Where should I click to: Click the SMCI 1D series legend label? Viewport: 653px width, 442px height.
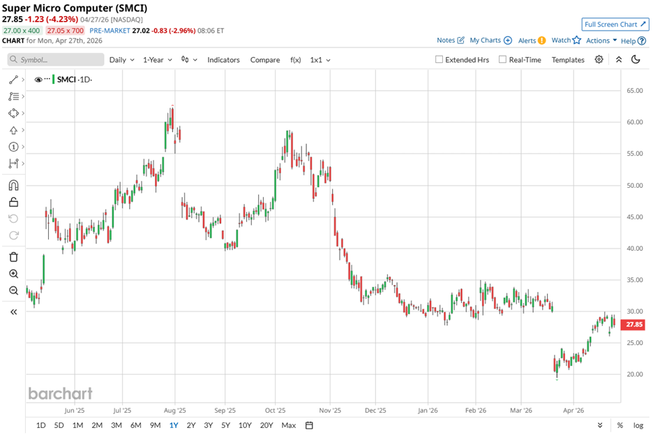[x=74, y=80]
